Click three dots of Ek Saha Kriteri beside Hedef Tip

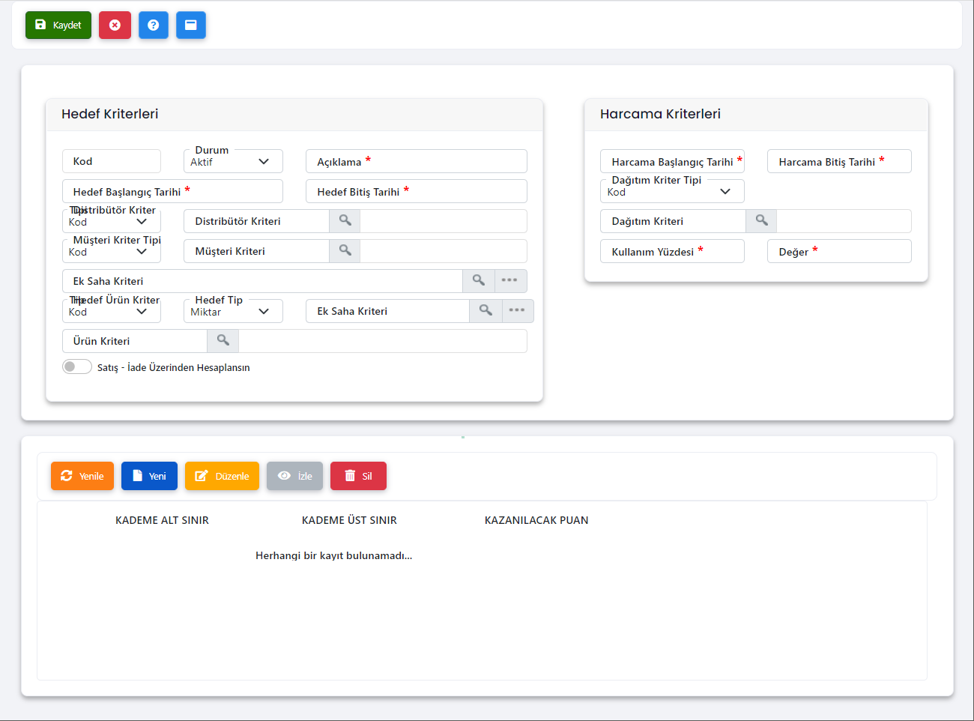[517, 310]
